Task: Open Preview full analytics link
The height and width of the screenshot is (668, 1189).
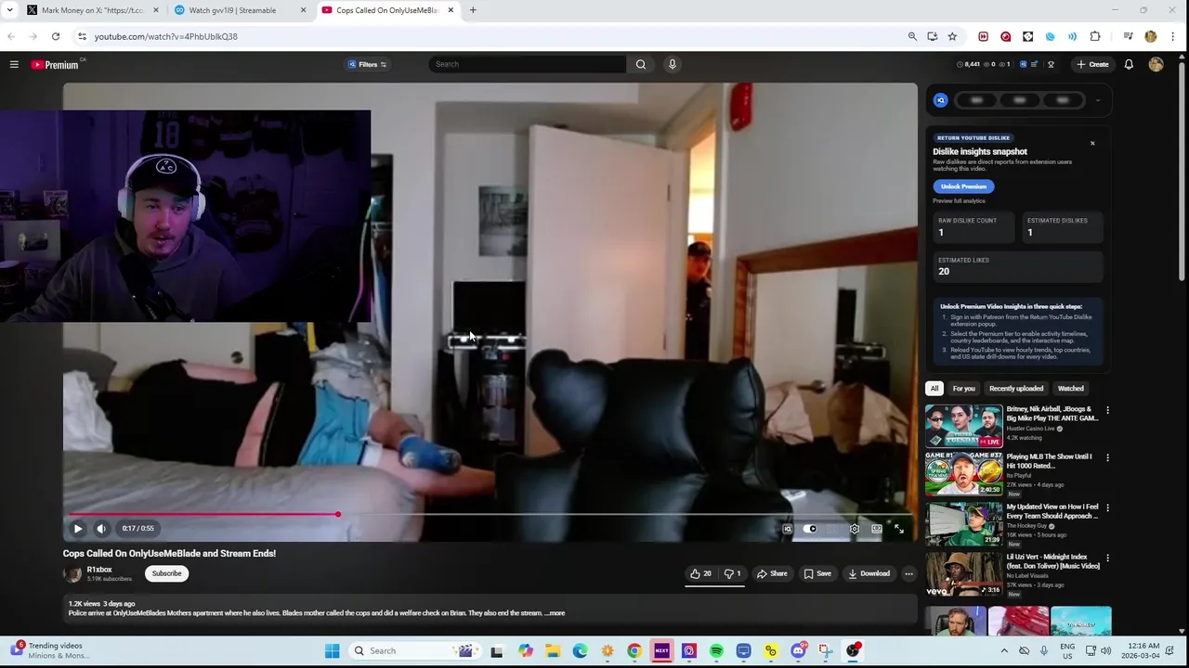Action: click(x=959, y=200)
